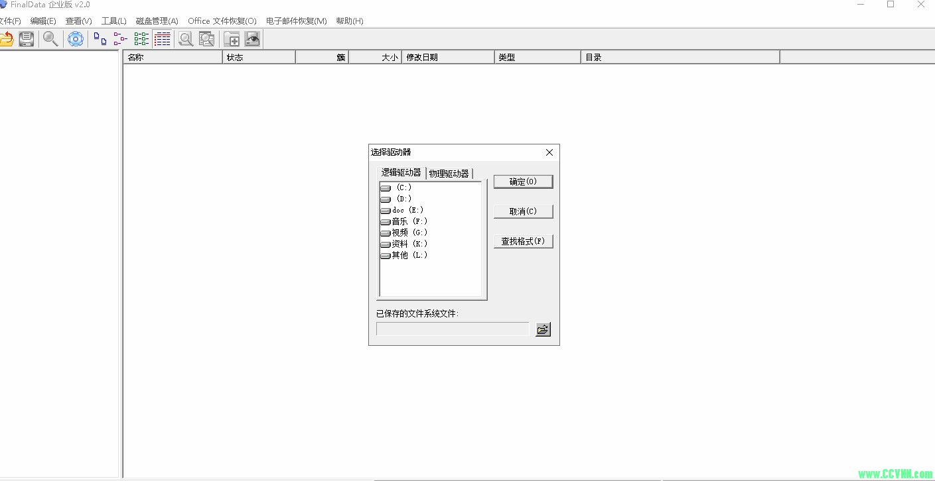Select the details view icon
The image size is (935, 481).
[163, 39]
